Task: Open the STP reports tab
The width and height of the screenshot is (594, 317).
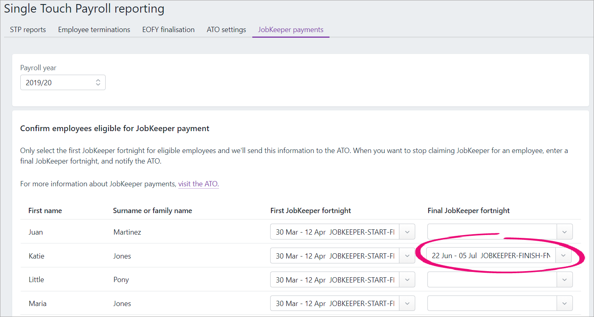Action: [28, 30]
